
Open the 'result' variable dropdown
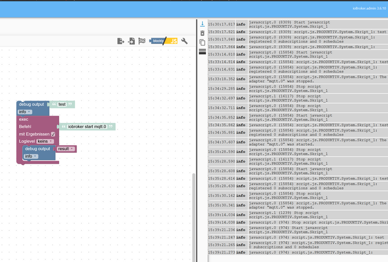(x=66, y=149)
